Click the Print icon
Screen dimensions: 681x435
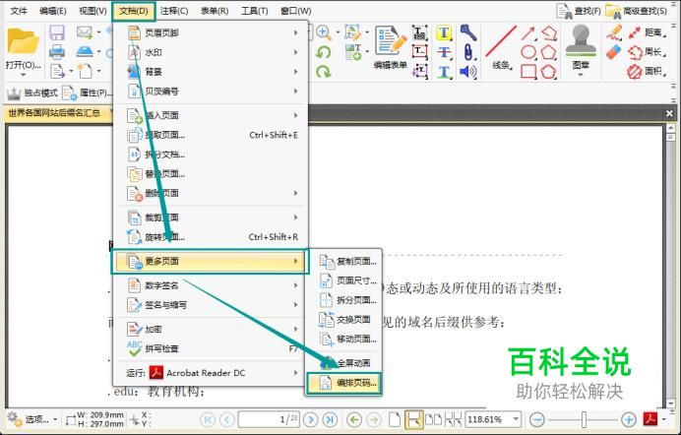[57, 52]
